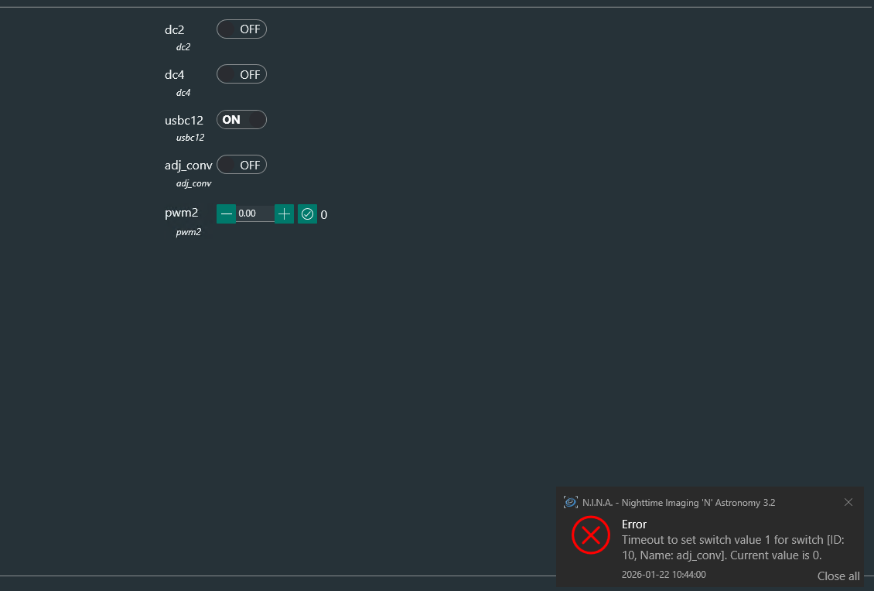This screenshot has width=874, height=591.
Task: Select the usbc12 label text
Action: tap(184, 121)
